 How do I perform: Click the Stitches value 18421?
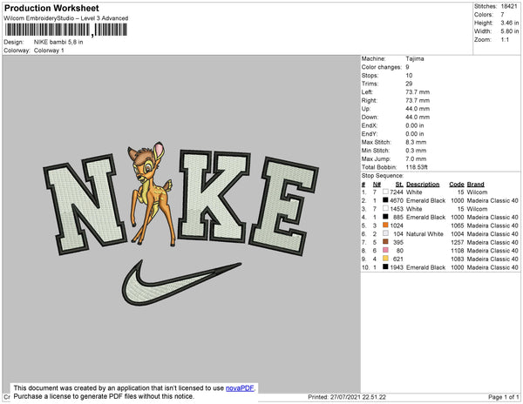[x=509, y=6]
